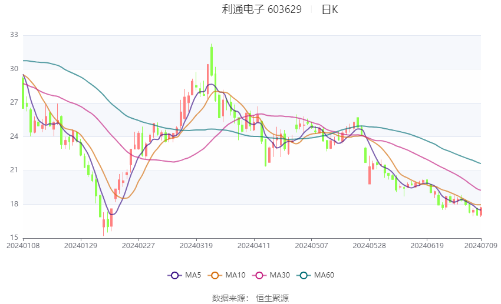Click the 20240411 date axis label
The height and width of the screenshot is (304, 501).
pos(254,246)
